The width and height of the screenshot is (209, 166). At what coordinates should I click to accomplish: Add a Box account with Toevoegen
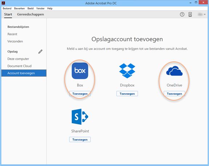pos(80,94)
